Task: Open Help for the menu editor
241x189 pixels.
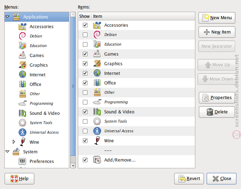Action: [x=19, y=179]
